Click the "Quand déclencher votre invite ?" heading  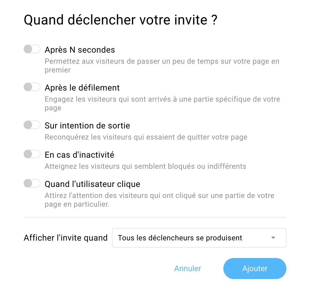coord(121,20)
